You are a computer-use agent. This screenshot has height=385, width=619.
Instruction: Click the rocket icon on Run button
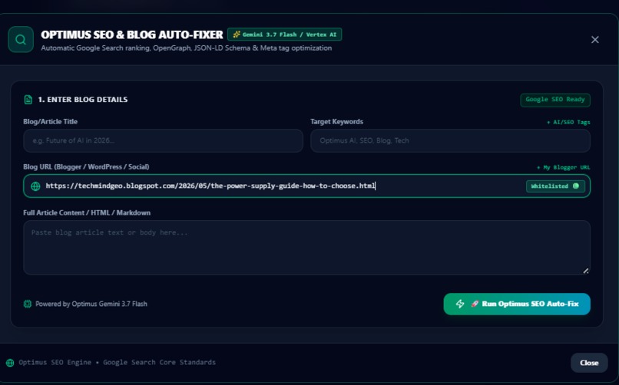point(475,304)
